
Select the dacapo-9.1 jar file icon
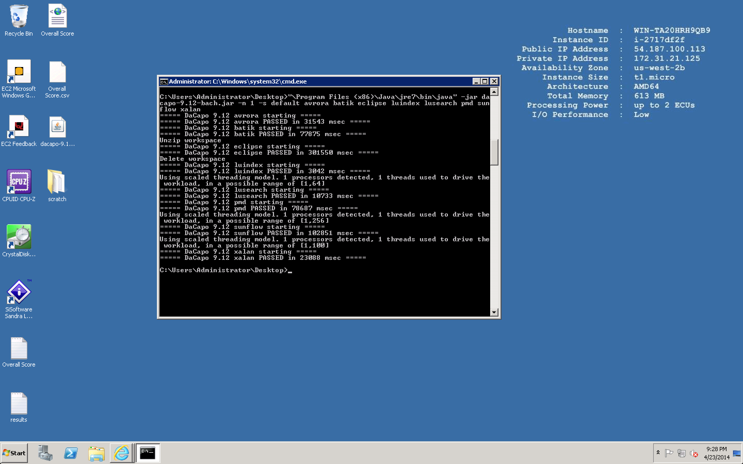(x=58, y=127)
